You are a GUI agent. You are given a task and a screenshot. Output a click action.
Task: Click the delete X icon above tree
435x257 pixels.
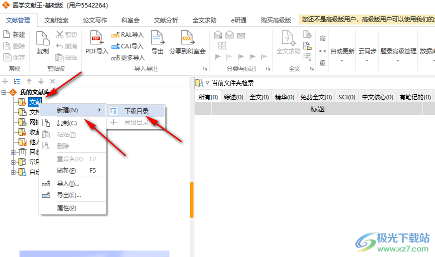52,81
